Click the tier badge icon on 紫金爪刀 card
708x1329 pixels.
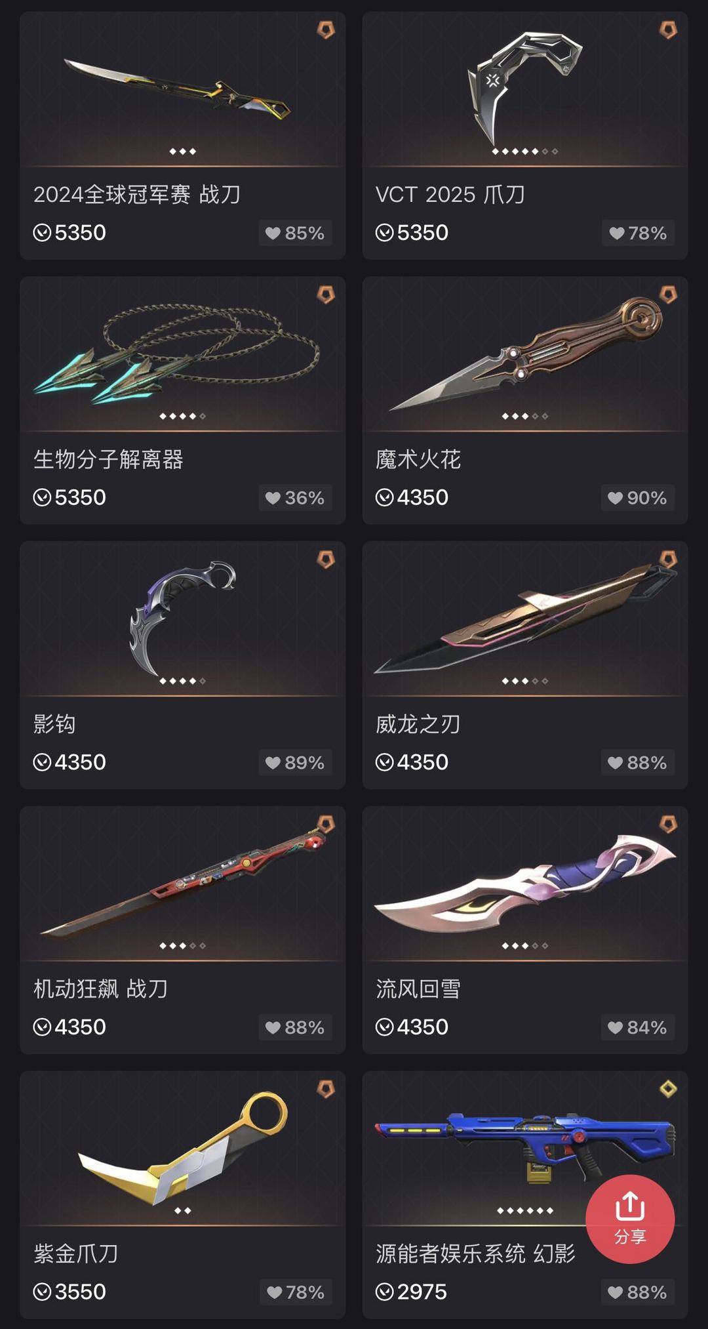[x=326, y=1089]
